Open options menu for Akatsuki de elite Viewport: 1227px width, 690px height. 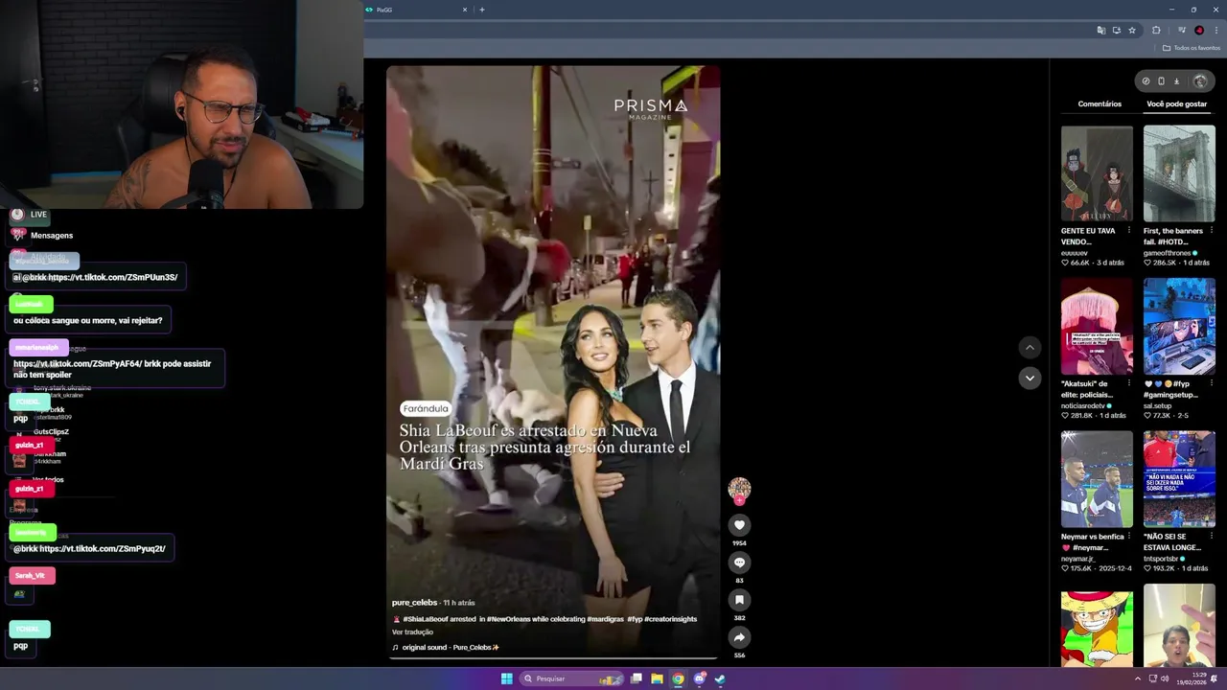point(1128,383)
